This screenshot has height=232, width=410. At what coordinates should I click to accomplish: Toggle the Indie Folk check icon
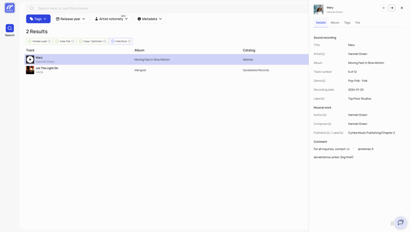(57, 42)
